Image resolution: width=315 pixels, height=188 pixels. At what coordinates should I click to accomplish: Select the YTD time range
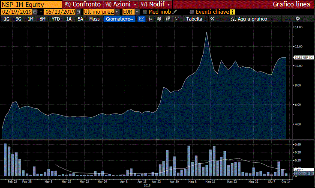click(56, 19)
